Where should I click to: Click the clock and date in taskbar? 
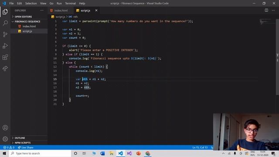pyautogui.click(x=262, y=154)
